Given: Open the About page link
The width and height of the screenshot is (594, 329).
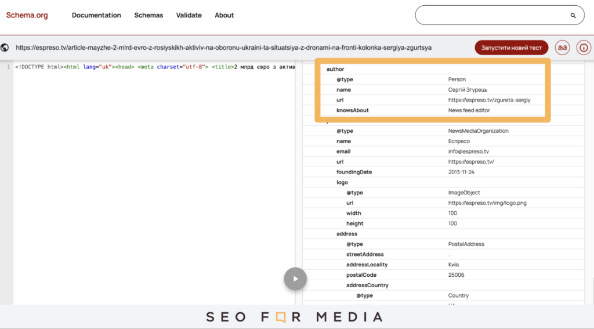Looking at the screenshot, I should point(224,15).
